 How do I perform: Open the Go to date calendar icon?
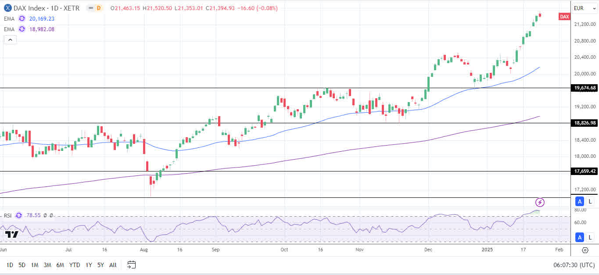[x=132, y=264]
